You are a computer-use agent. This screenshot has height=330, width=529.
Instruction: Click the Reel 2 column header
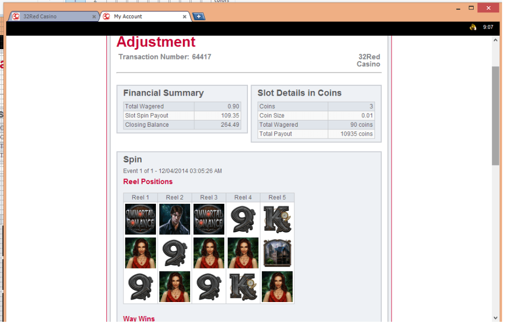(175, 197)
